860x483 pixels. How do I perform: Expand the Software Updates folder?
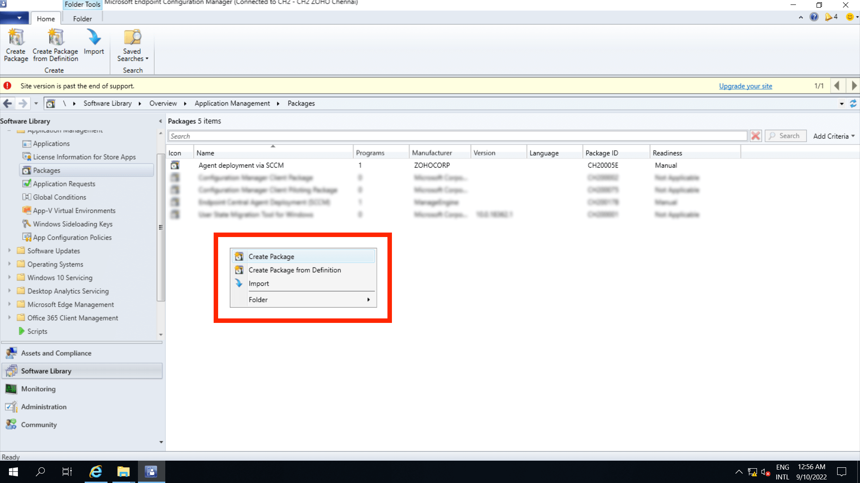[10, 250]
